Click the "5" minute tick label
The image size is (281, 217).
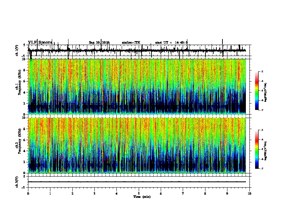tap(139, 194)
